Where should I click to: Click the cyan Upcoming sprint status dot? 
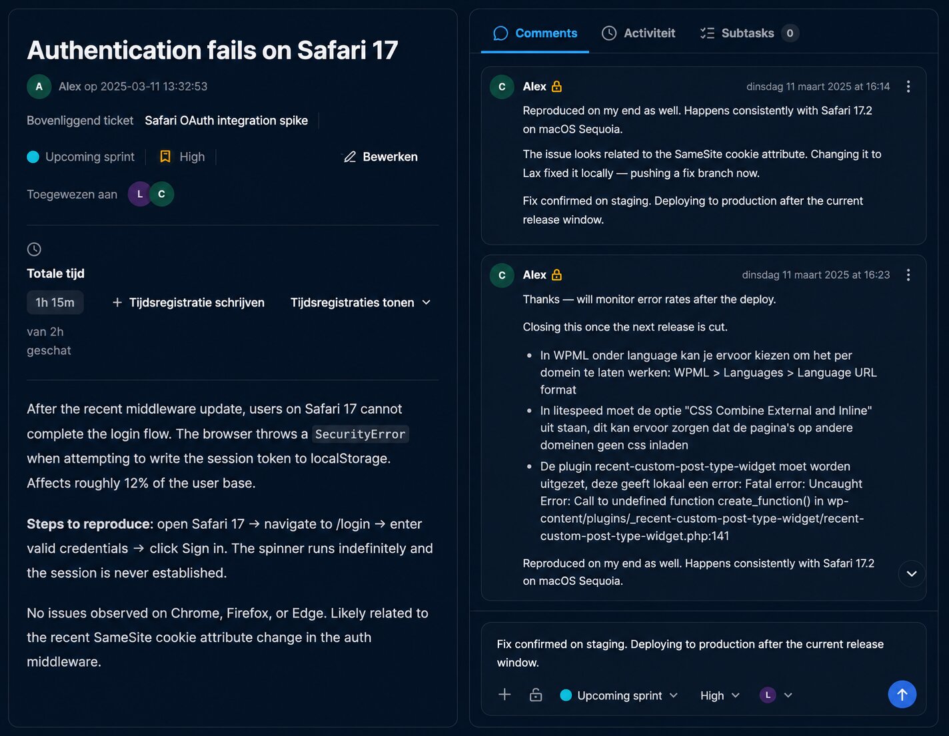click(x=33, y=157)
